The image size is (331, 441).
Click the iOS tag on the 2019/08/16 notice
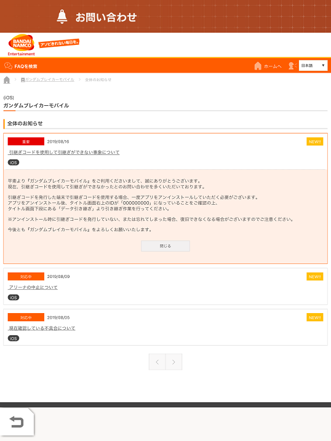(14, 162)
